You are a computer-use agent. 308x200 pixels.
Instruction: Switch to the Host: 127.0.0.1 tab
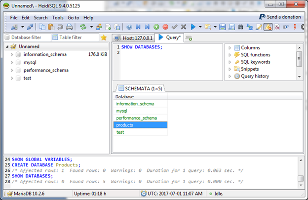tap(134, 38)
